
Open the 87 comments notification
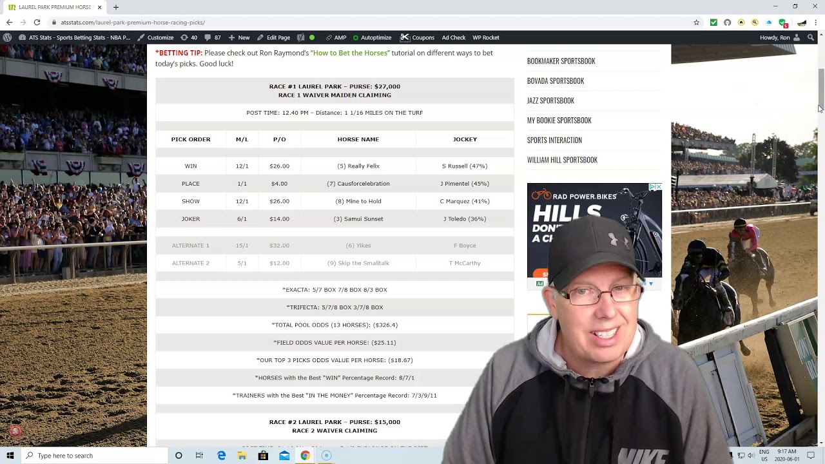(x=213, y=37)
